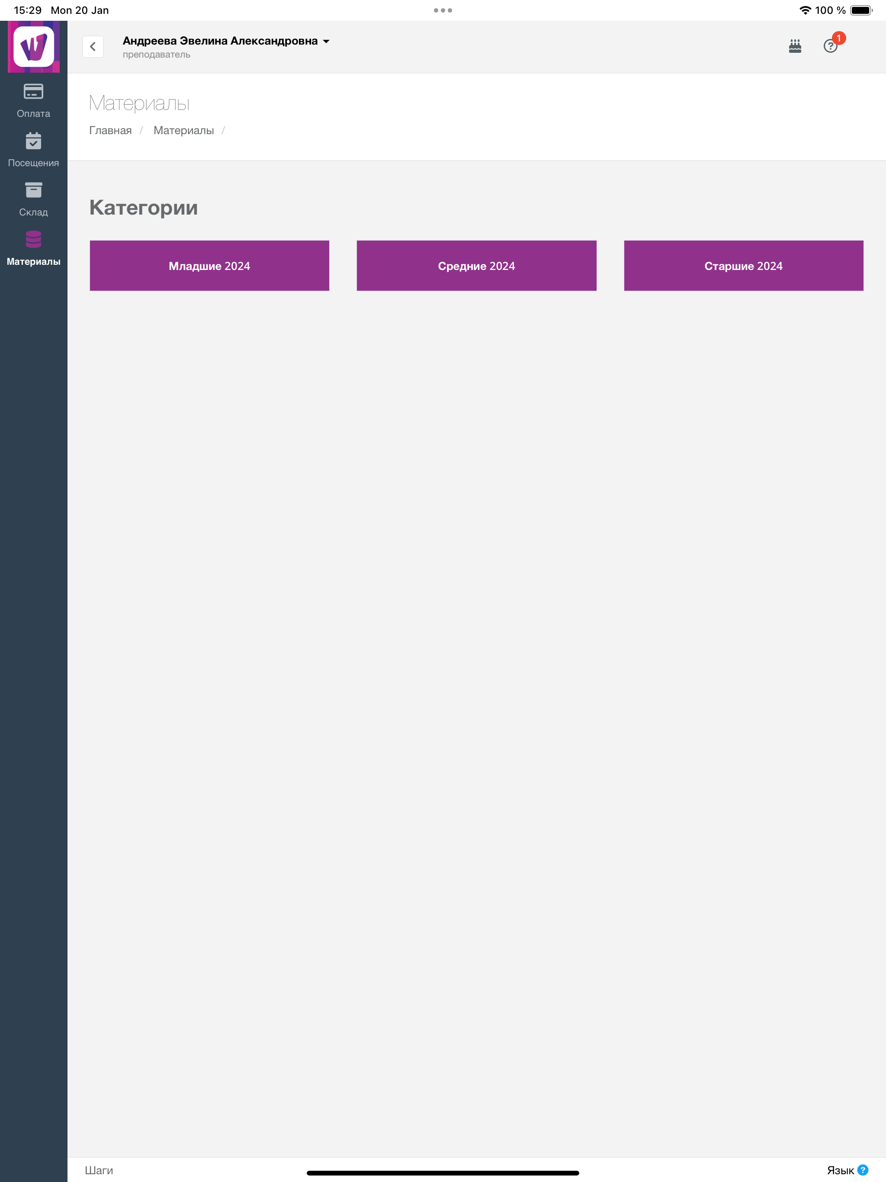Follow the Главная breadcrumb link
The height and width of the screenshot is (1182, 886).
click(x=110, y=130)
